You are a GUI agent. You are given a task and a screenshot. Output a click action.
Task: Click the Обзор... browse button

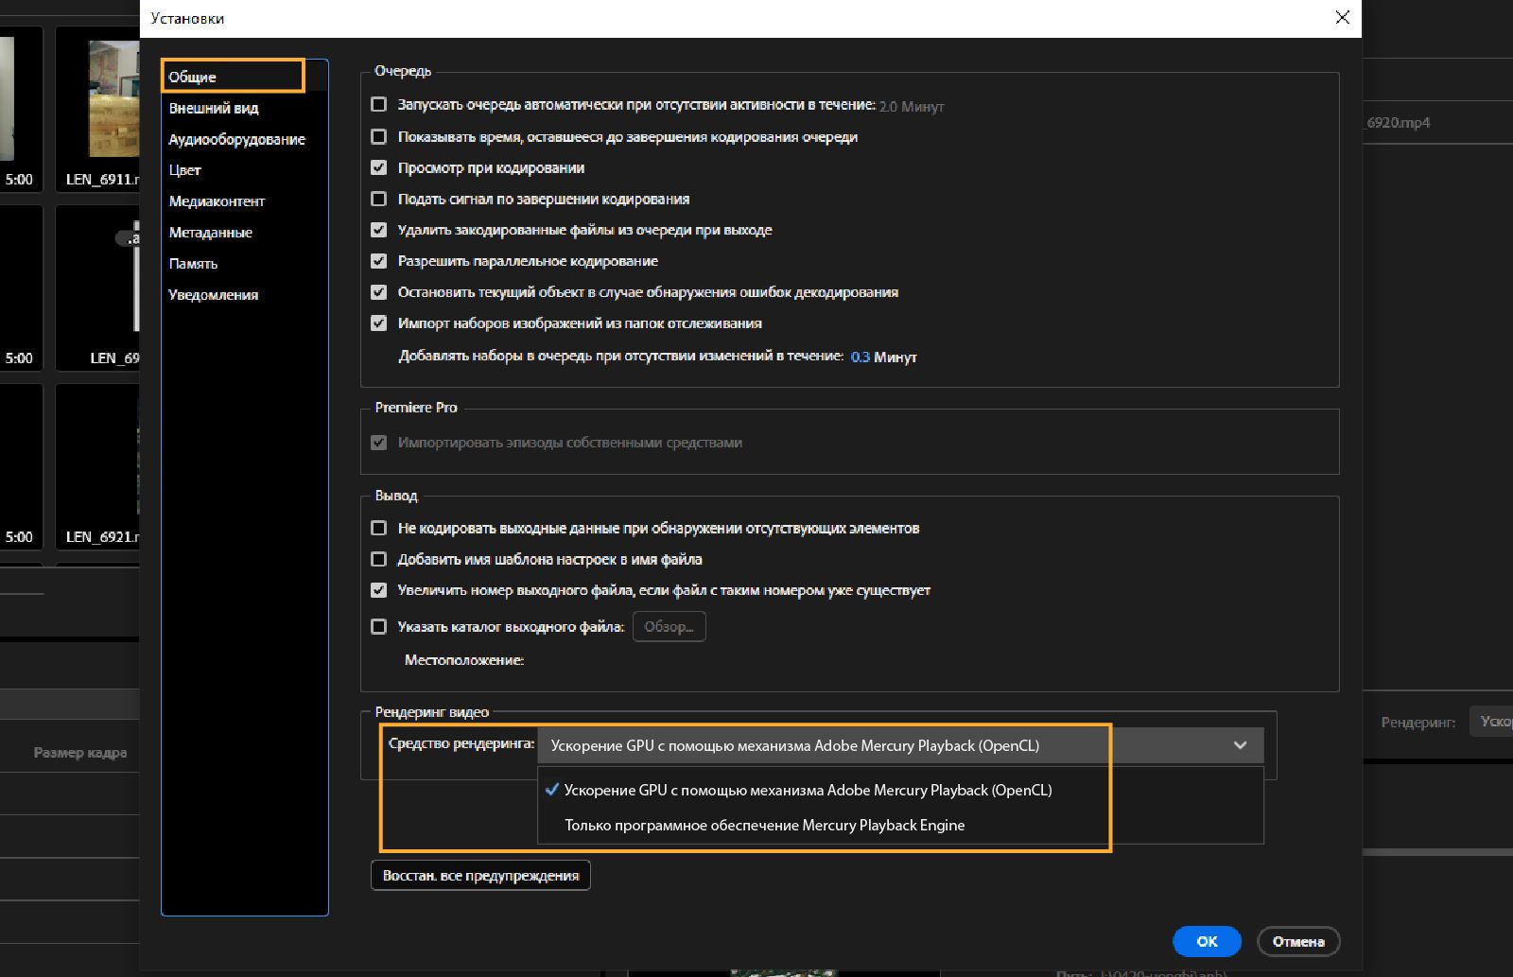pos(669,626)
